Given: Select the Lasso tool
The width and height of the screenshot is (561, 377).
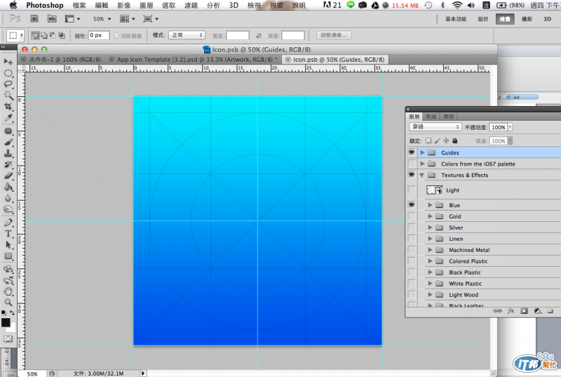Looking at the screenshot, I should pos(8,84).
